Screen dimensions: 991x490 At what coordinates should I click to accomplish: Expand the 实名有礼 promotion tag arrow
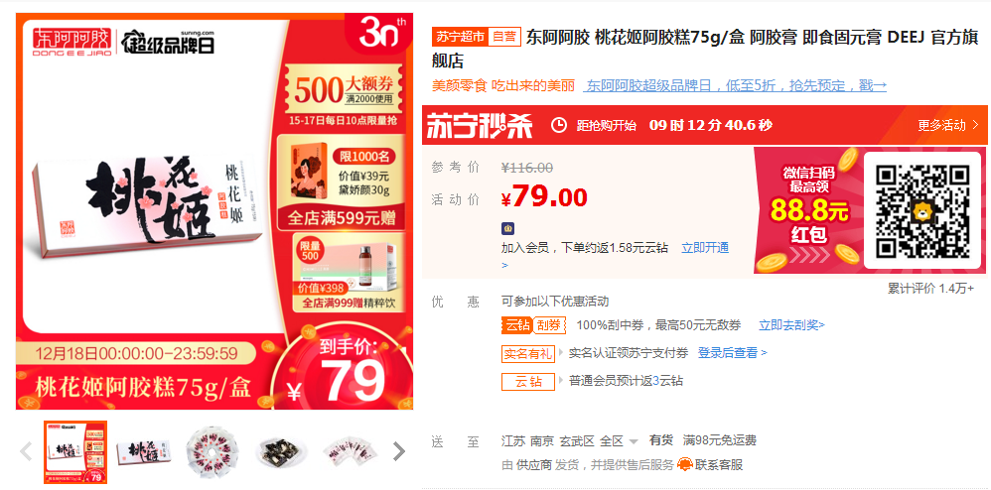coord(561,352)
